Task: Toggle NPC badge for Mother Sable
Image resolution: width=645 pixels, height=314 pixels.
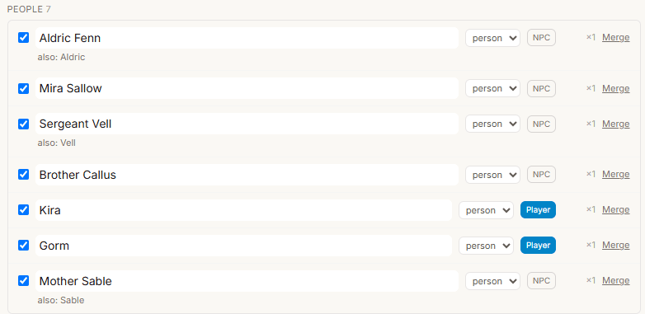Action: pos(541,281)
